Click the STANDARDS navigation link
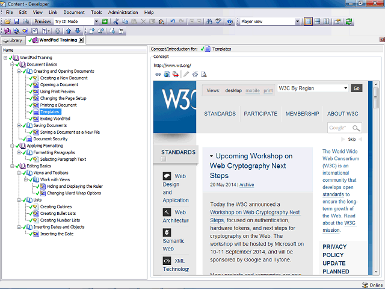 [220, 114]
